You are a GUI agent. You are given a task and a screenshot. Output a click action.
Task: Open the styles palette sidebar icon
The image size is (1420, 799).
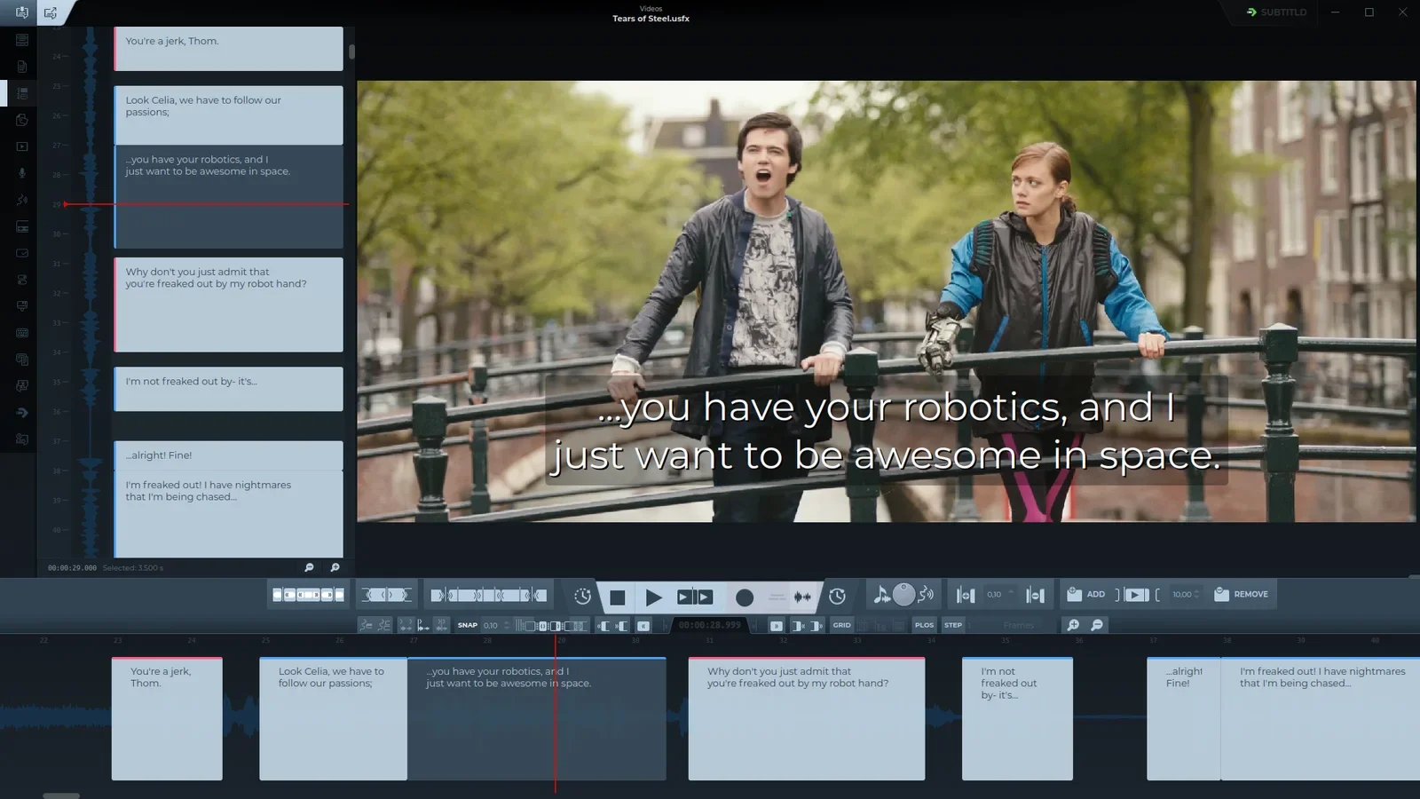[22, 120]
